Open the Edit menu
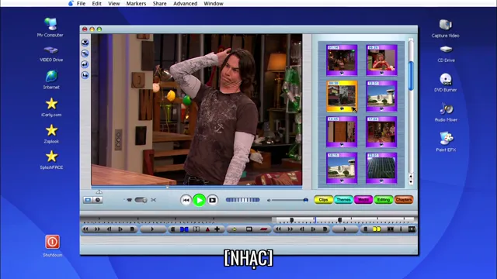The image size is (497, 279). coord(96,3)
